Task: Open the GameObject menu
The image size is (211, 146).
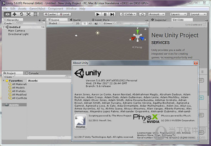Action: [37, 9]
